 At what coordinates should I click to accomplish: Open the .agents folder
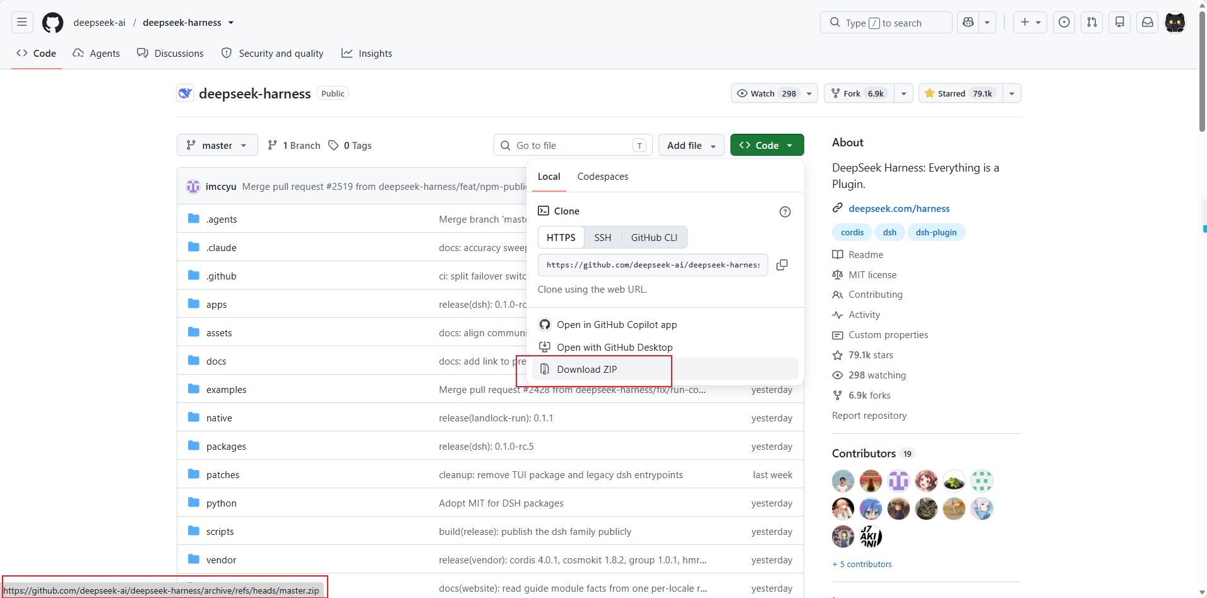(x=222, y=220)
